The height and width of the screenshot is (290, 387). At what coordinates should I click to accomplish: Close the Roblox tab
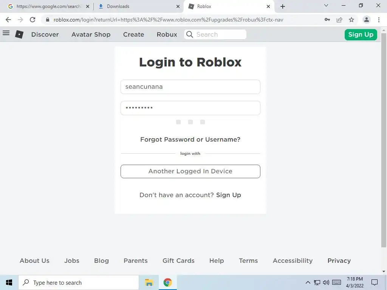268,6
